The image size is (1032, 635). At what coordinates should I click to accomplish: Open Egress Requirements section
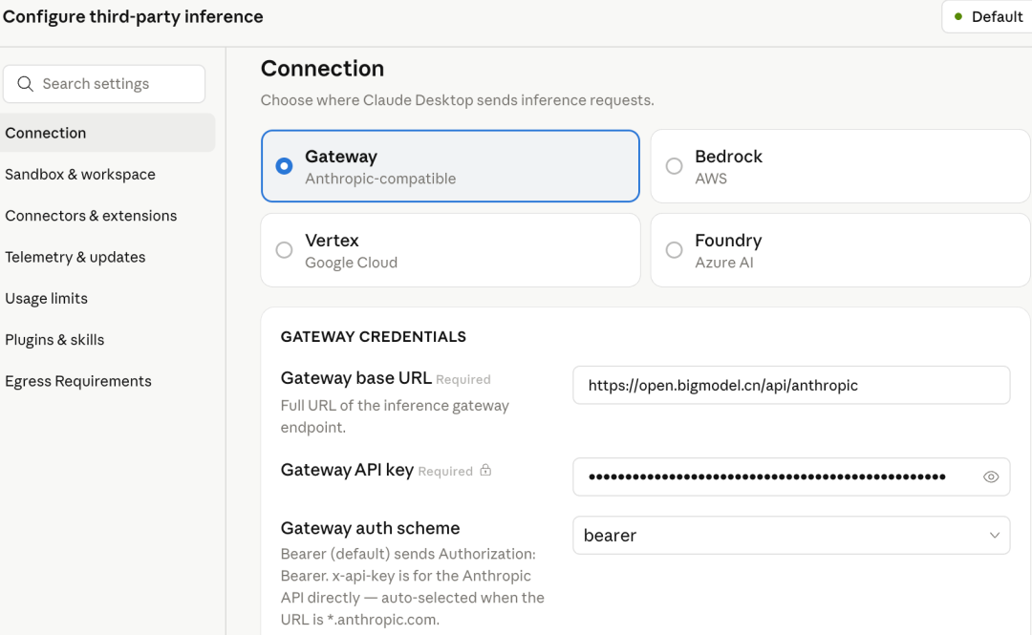pyautogui.click(x=78, y=381)
